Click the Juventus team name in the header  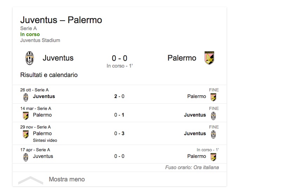coord(58,58)
